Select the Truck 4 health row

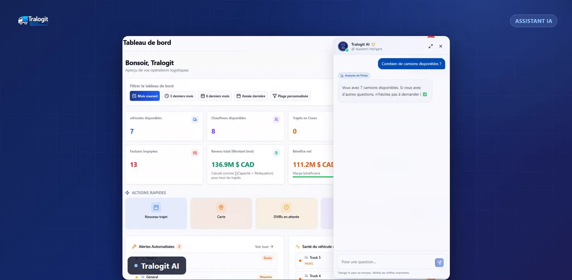pyautogui.click(x=314, y=276)
